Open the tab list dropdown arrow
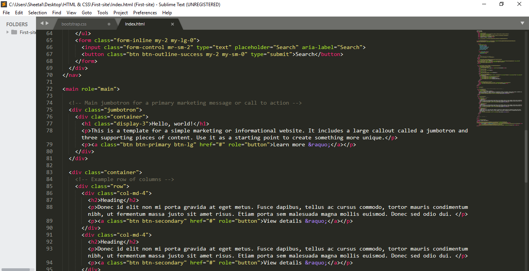The width and height of the screenshot is (529, 271). pyautogui.click(x=522, y=23)
